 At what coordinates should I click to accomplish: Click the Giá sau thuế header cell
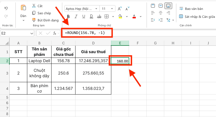tap(93, 52)
